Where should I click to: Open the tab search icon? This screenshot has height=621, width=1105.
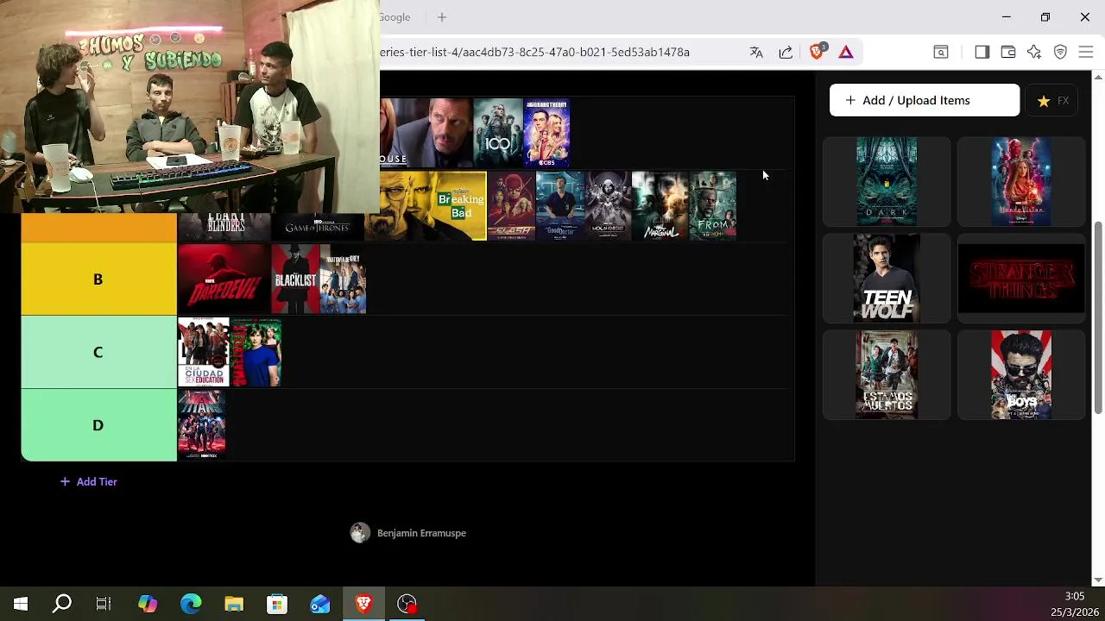click(941, 53)
